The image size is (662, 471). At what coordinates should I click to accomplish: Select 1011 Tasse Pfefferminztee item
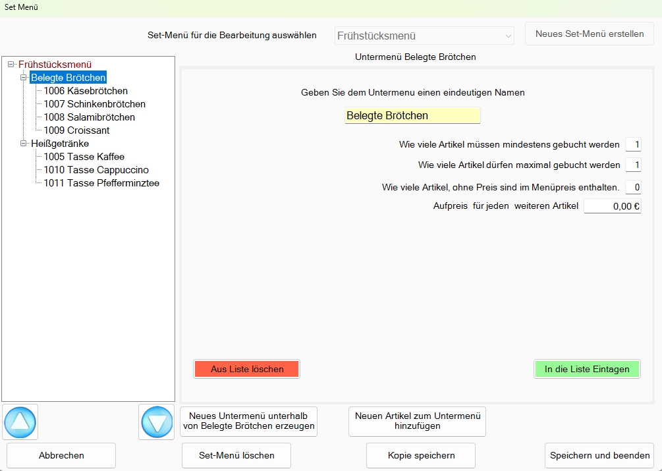click(x=101, y=183)
